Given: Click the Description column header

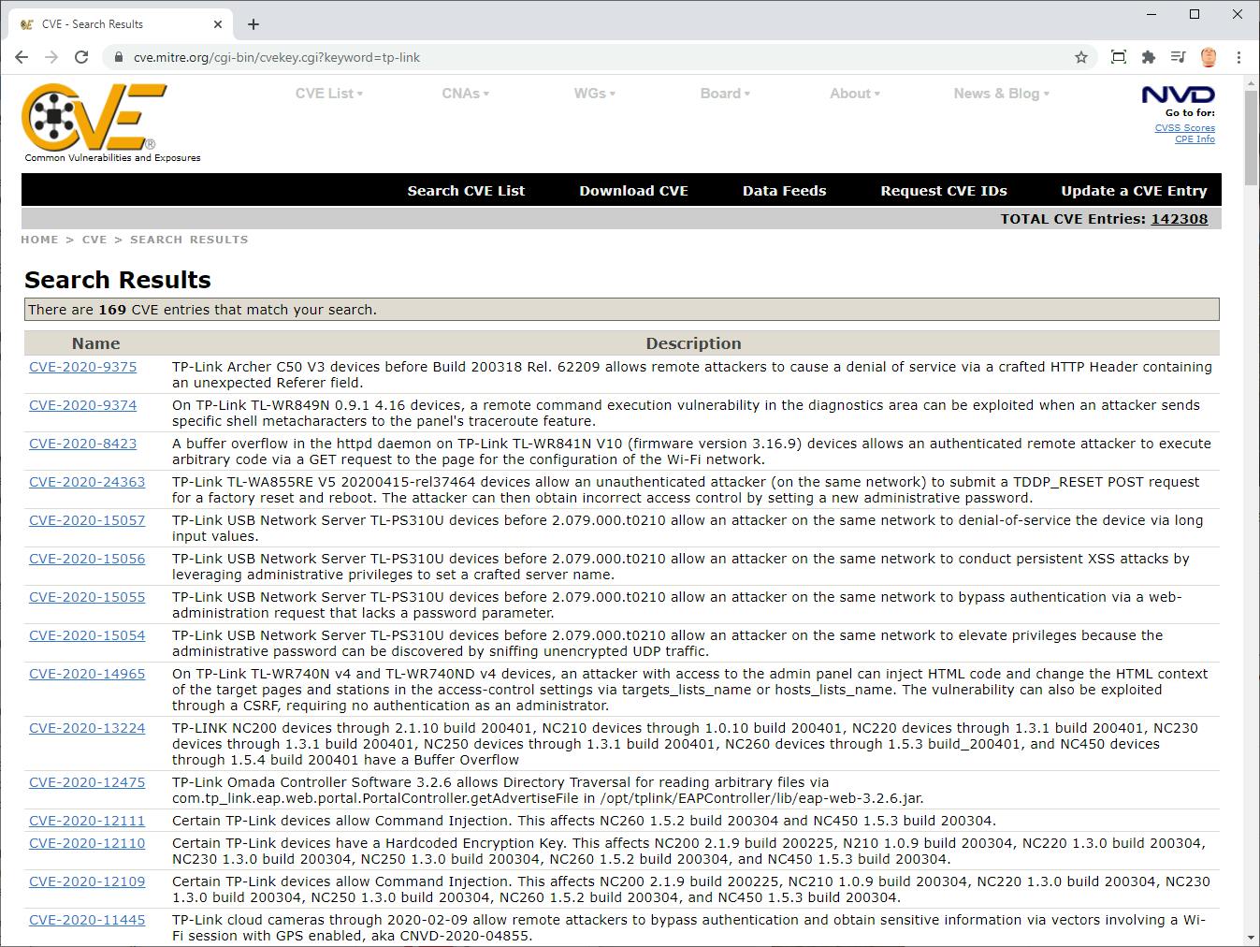Looking at the screenshot, I should click(693, 343).
